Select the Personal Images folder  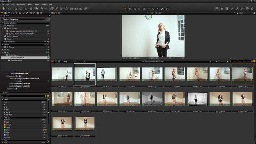point(25,61)
